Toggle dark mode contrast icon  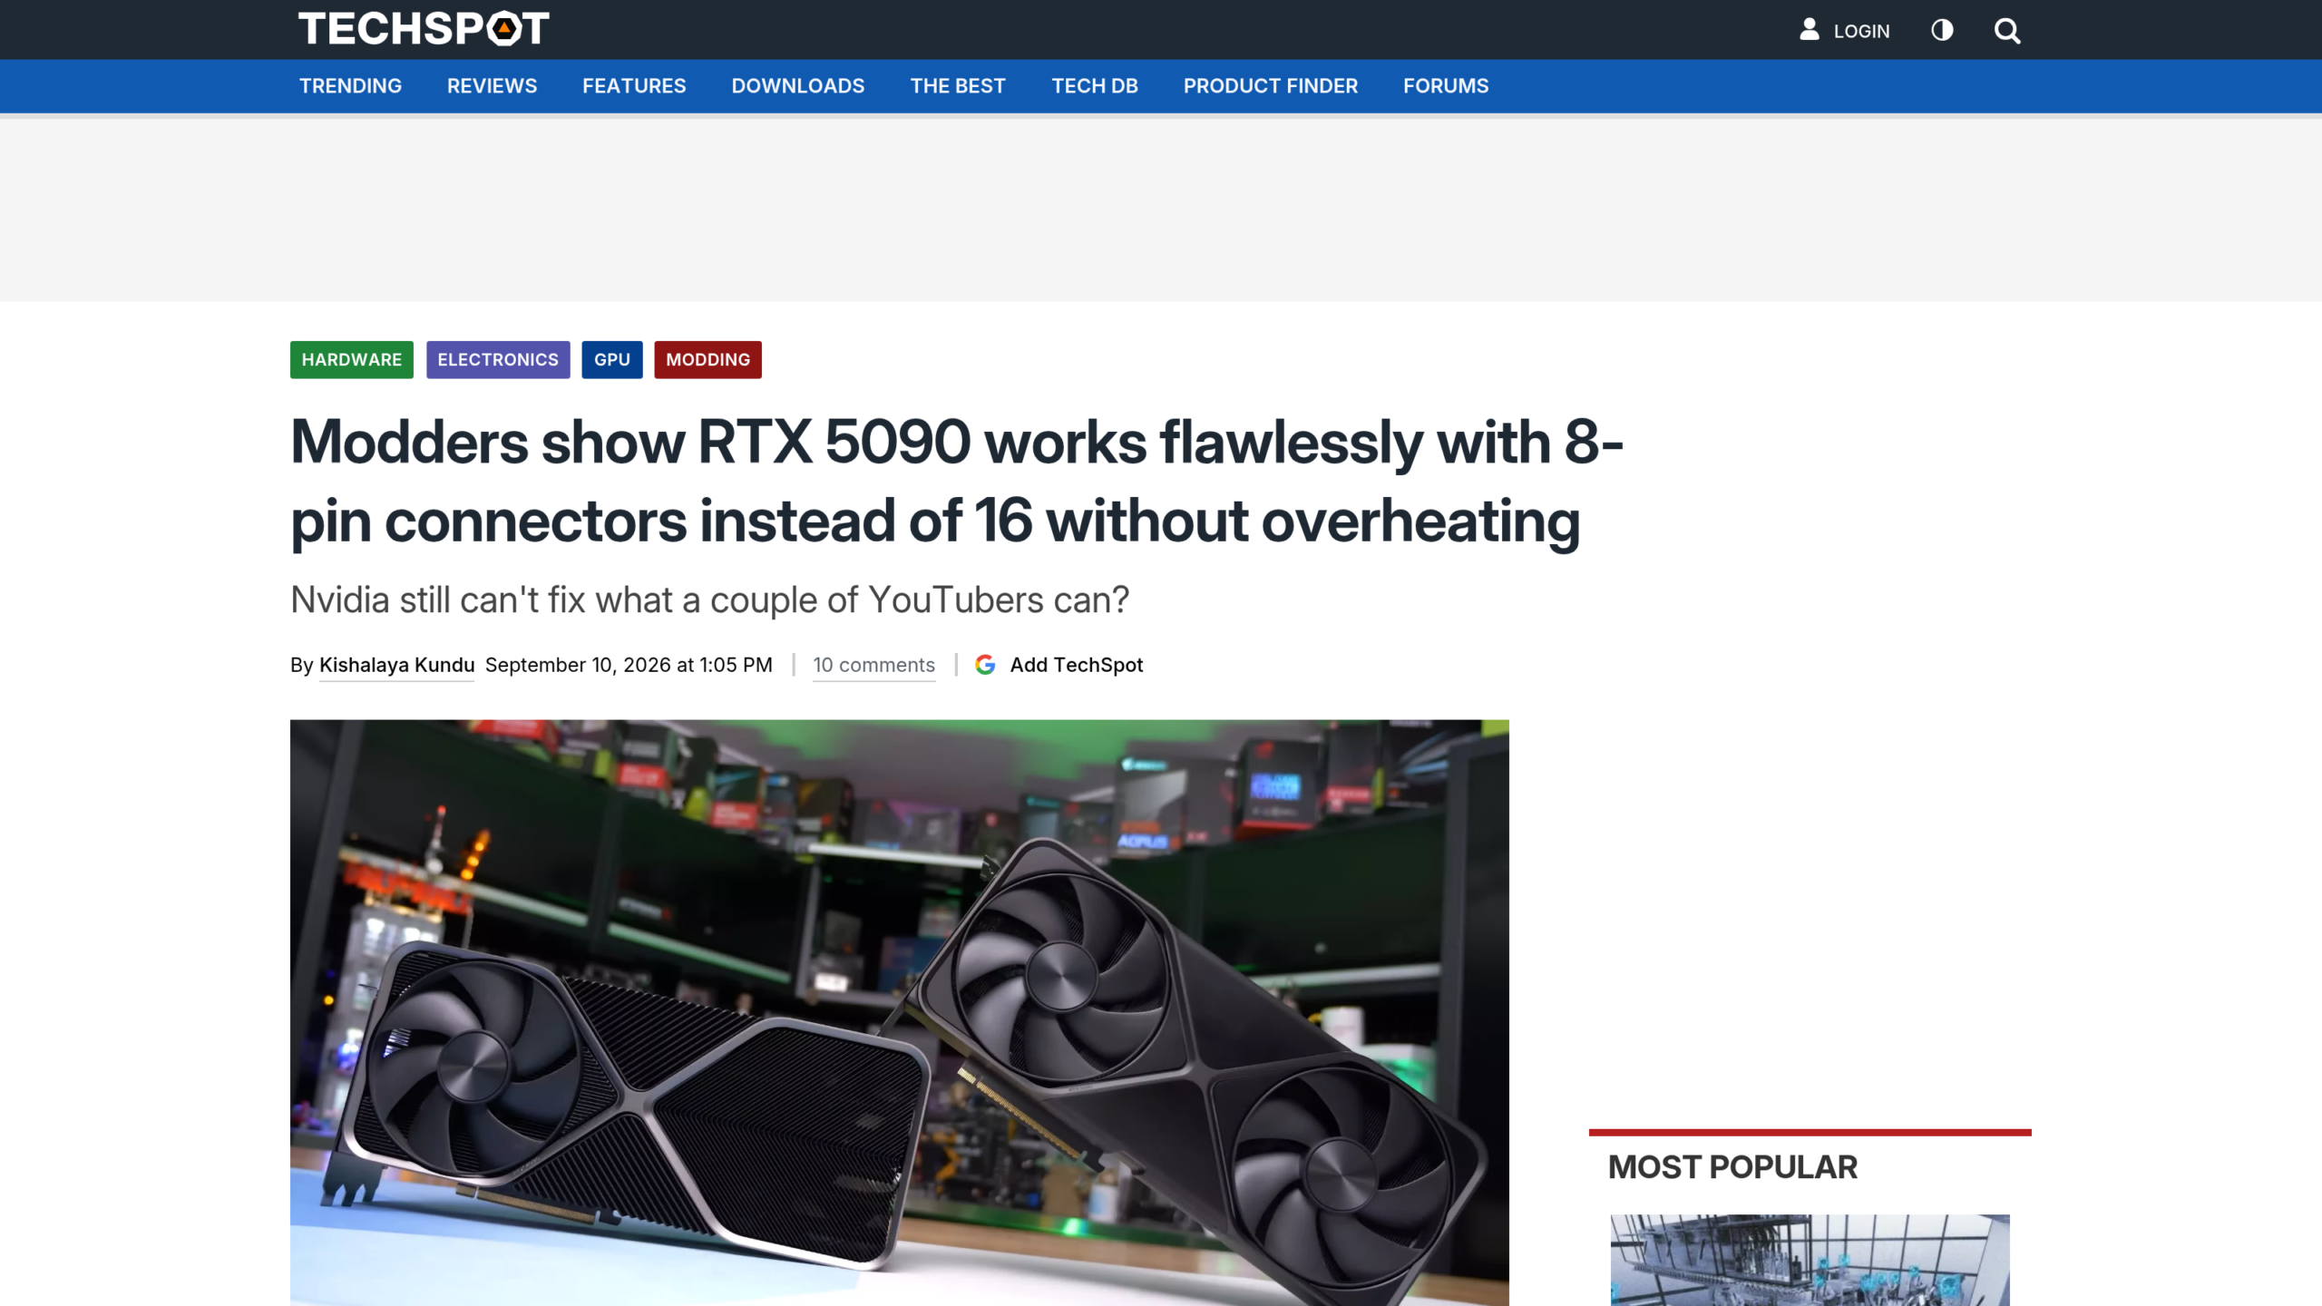[x=1942, y=30]
